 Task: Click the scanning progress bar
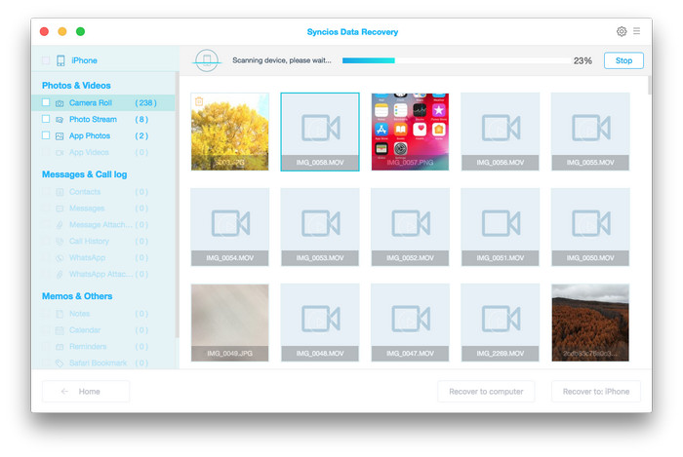[456, 60]
